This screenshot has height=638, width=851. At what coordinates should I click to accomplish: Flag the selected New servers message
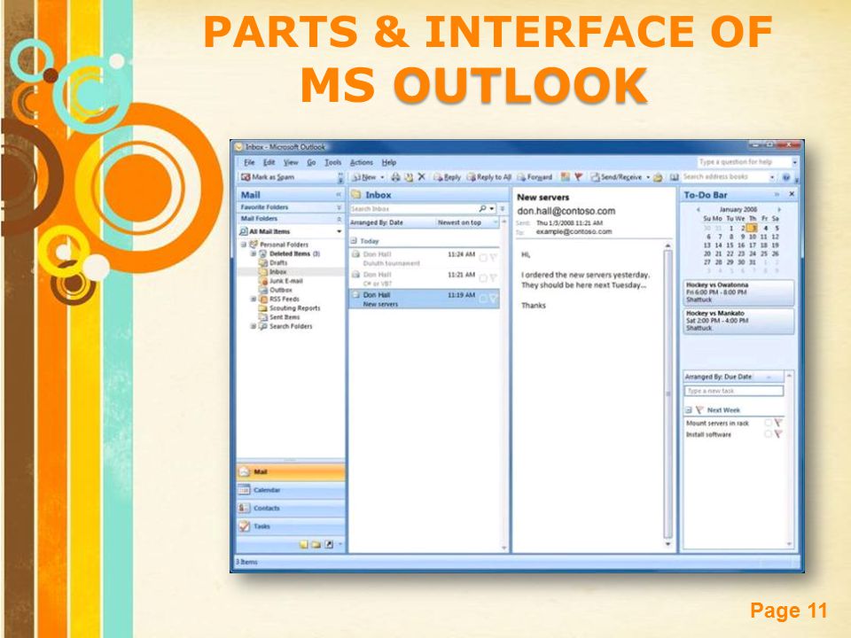coord(494,299)
